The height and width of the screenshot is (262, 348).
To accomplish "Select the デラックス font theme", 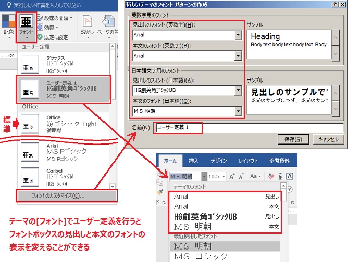I will pyautogui.click(x=64, y=64).
